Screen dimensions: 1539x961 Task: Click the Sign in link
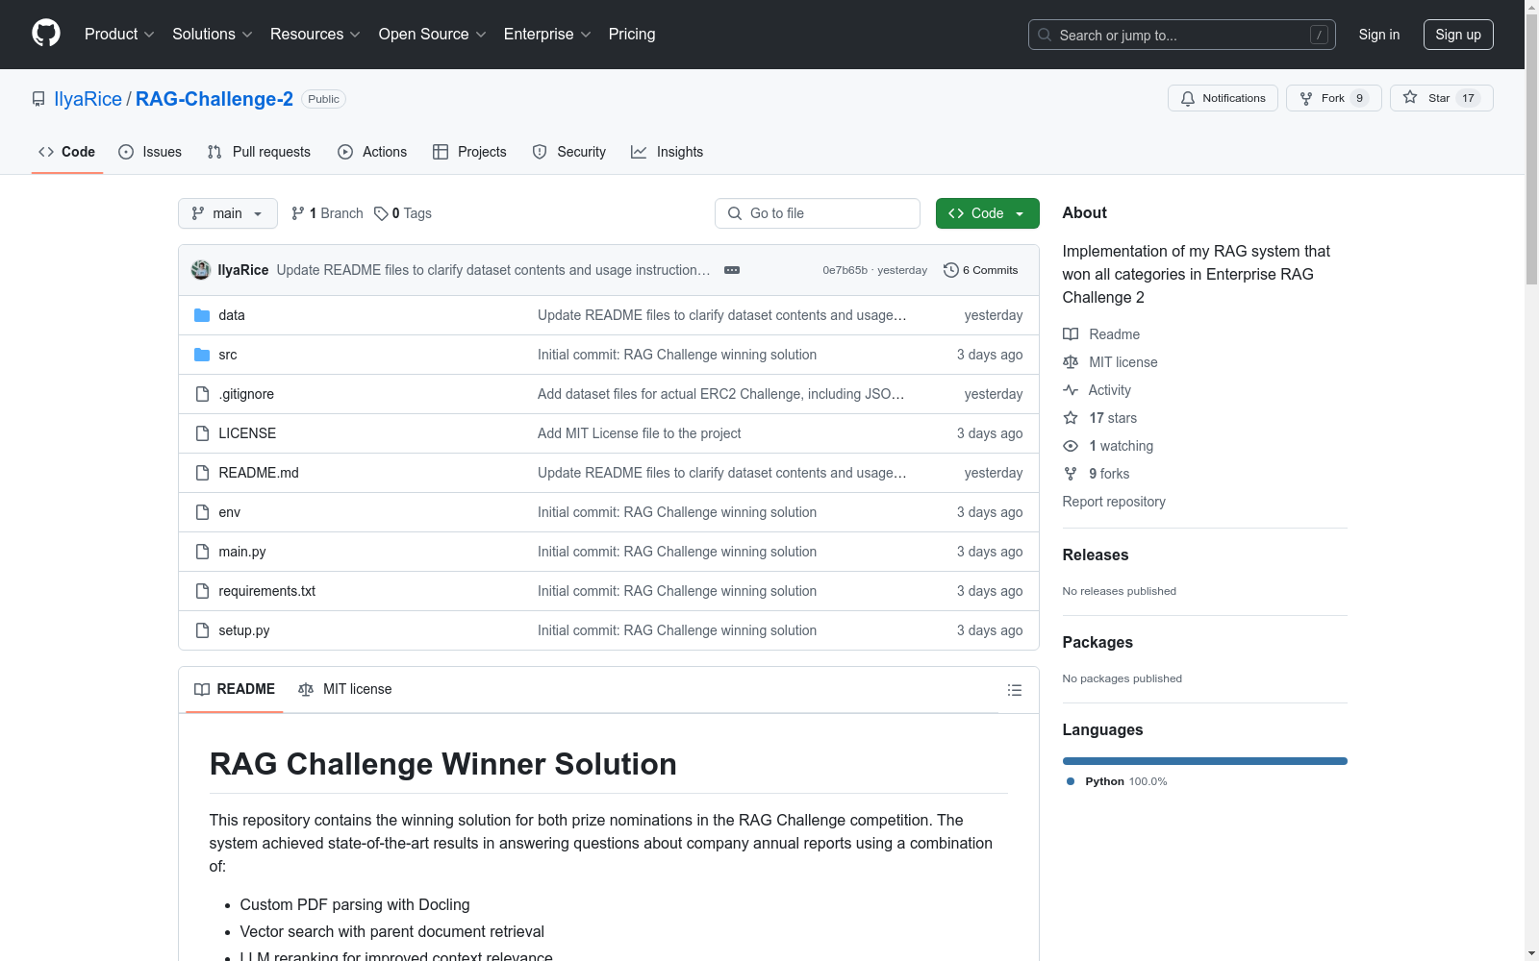tap(1379, 35)
